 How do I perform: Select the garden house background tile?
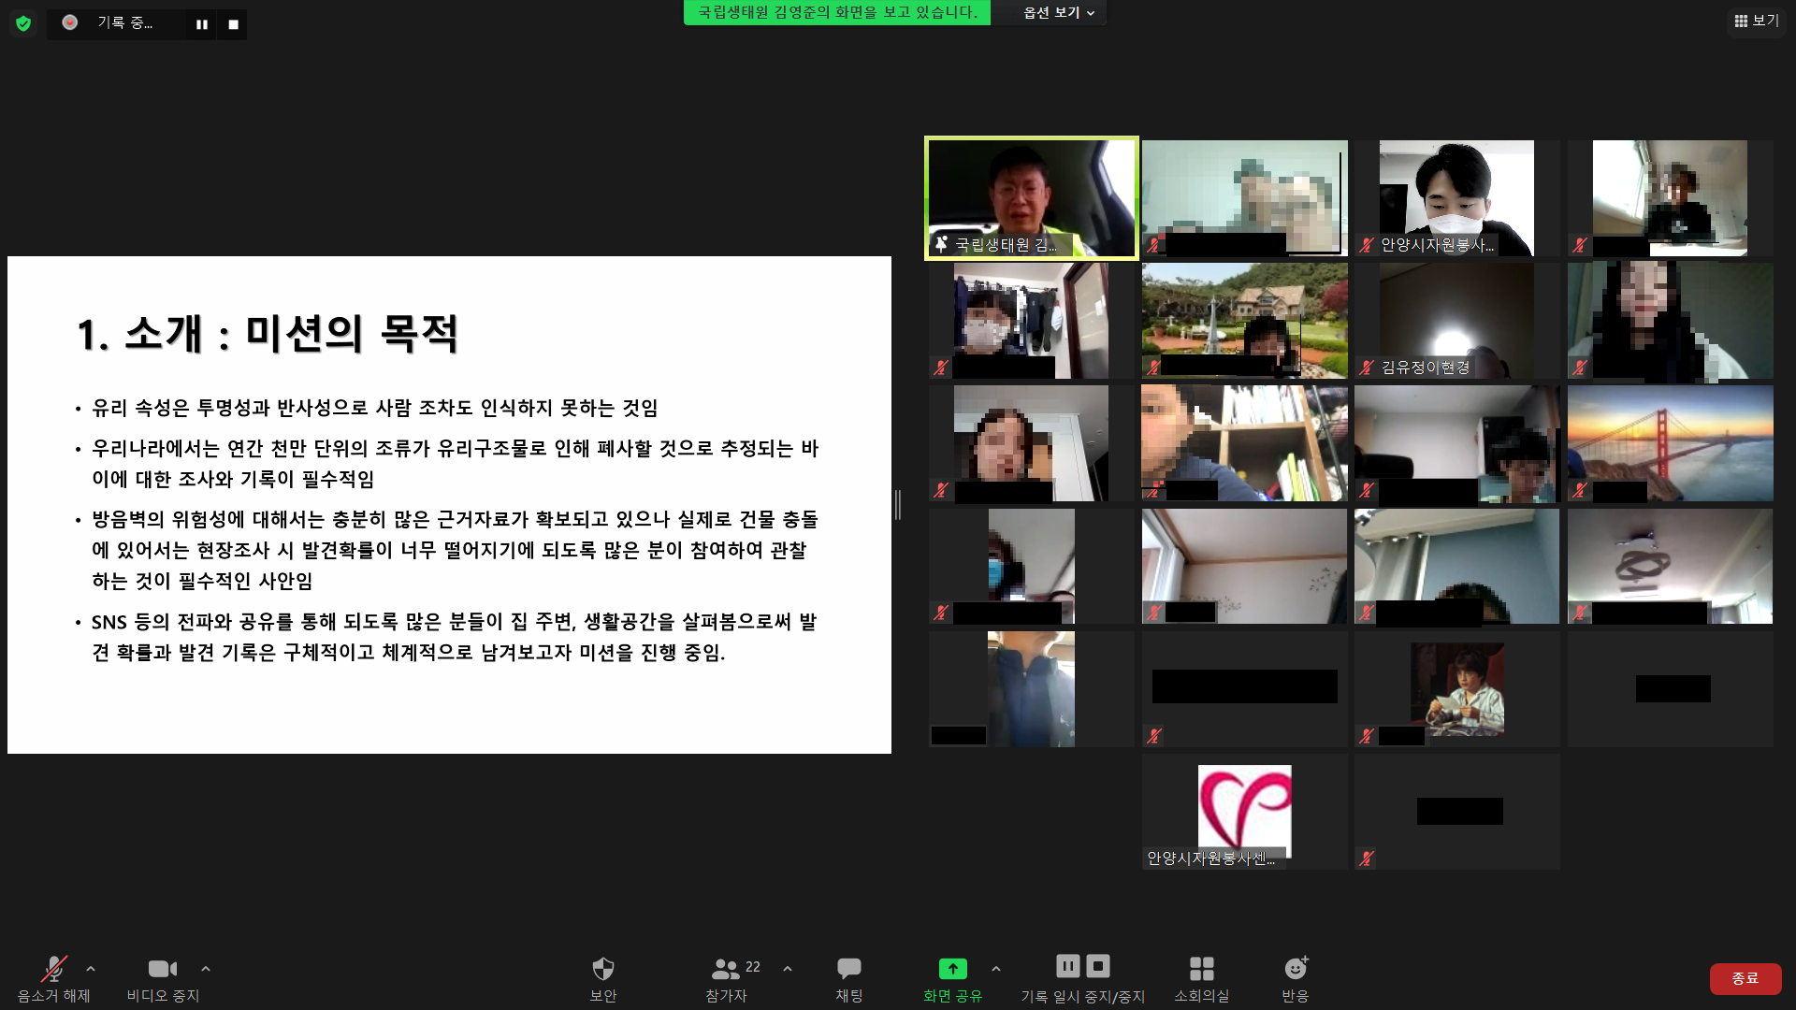tap(1245, 321)
